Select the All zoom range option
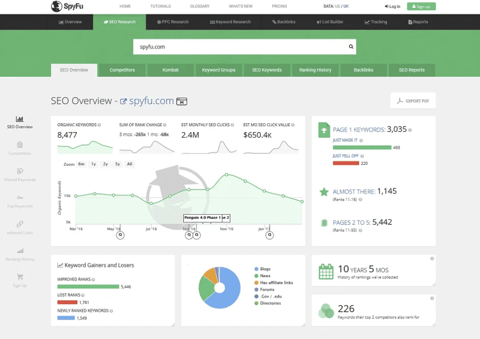480x339 pixels. tap(129, 164)
